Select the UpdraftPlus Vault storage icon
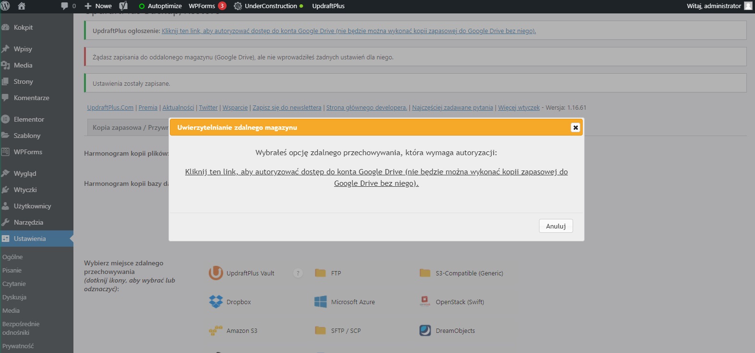 pos(216,273)
